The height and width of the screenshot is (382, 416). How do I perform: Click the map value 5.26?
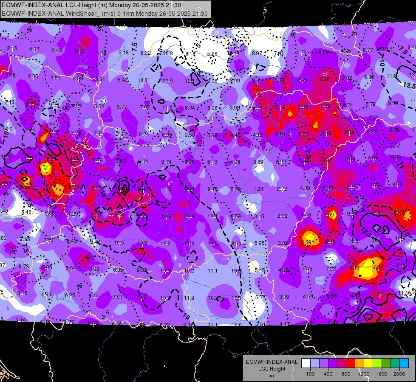coord(212,54)
